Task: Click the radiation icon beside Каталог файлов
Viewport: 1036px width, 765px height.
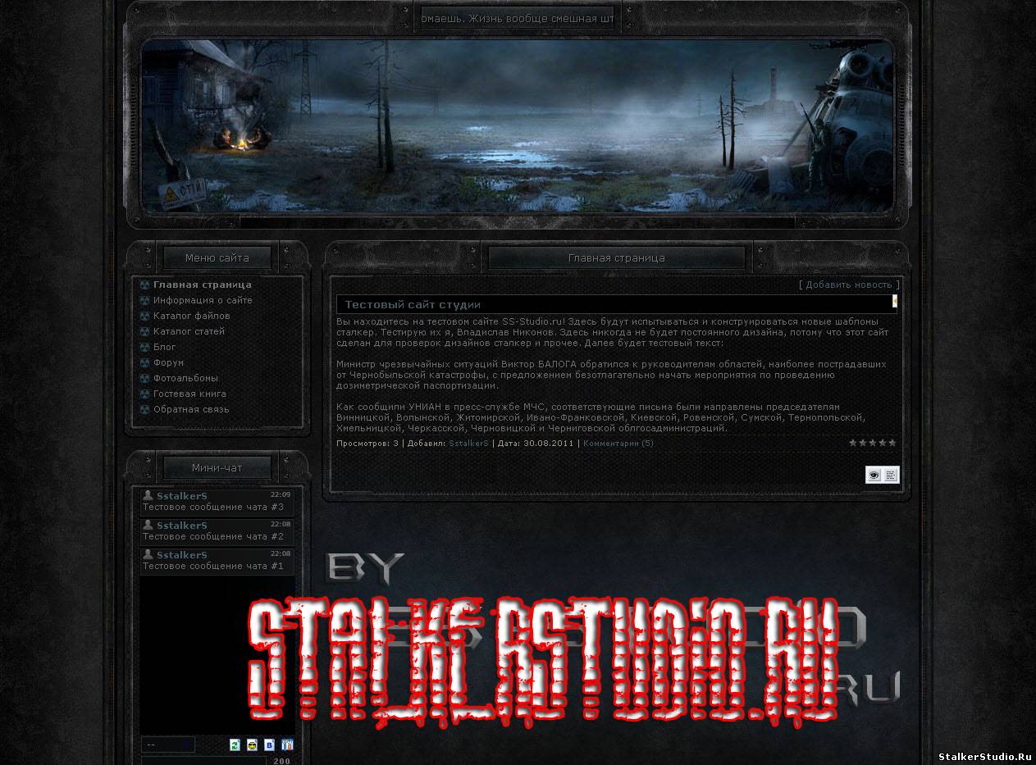Action: point(145,316)
